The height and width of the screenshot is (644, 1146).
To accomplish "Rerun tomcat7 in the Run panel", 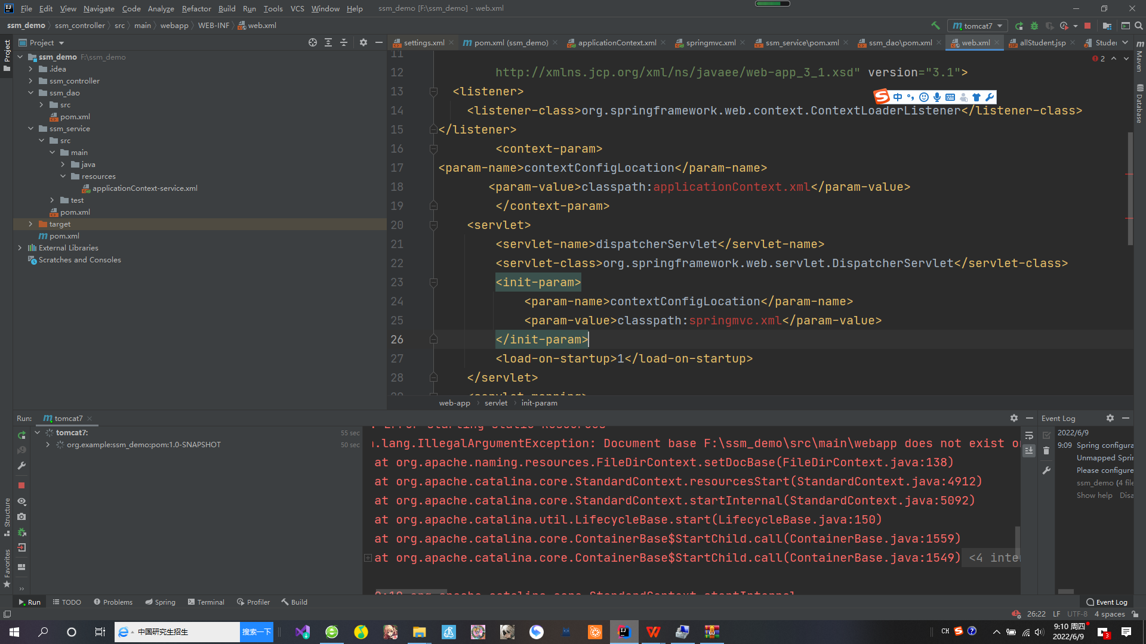I will (21, 435).
